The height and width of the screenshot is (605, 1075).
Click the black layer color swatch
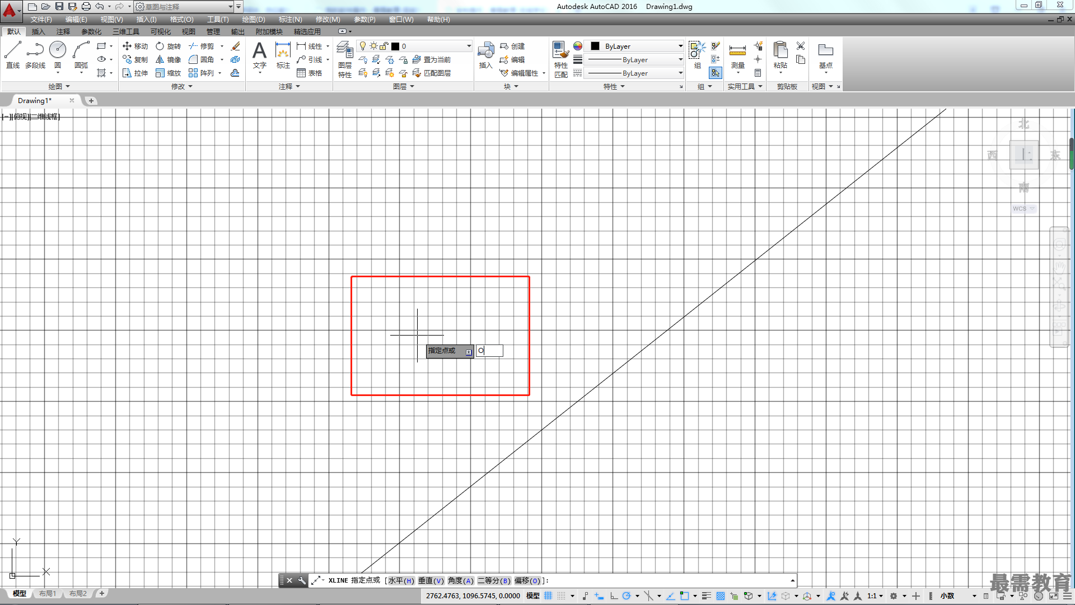pos(395,46)
